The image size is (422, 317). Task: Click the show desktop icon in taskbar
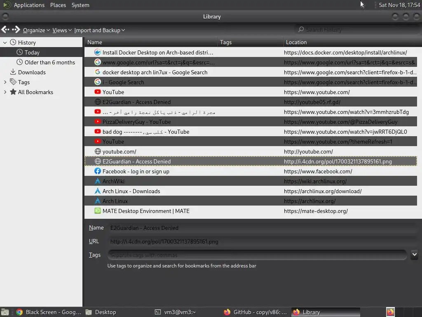(5, 312)
